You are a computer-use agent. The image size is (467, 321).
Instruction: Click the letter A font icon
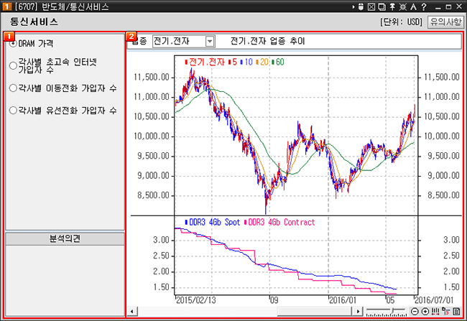(413, 6)
